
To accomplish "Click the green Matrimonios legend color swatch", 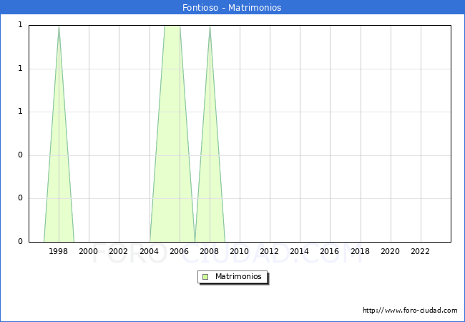I will [205, 277].
